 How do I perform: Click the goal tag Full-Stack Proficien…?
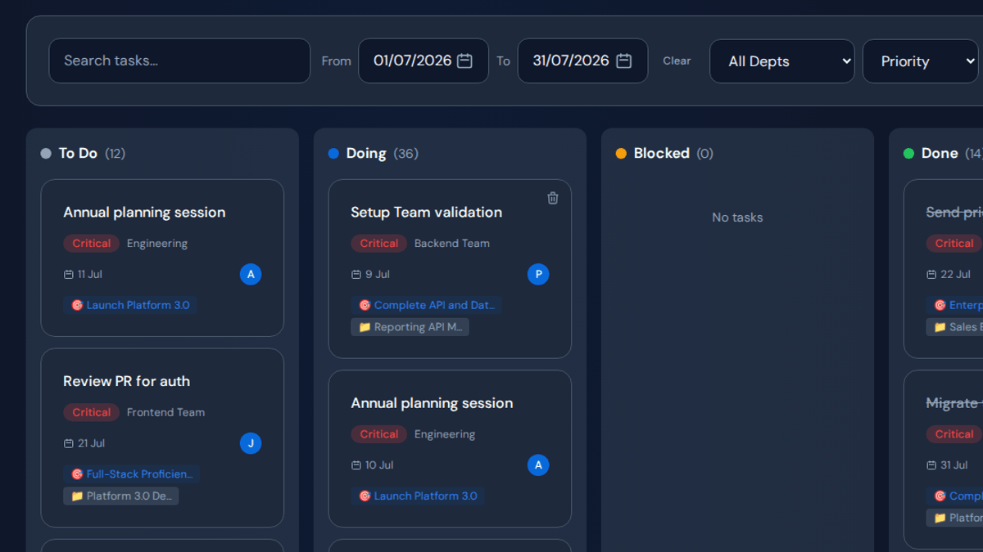132,474
